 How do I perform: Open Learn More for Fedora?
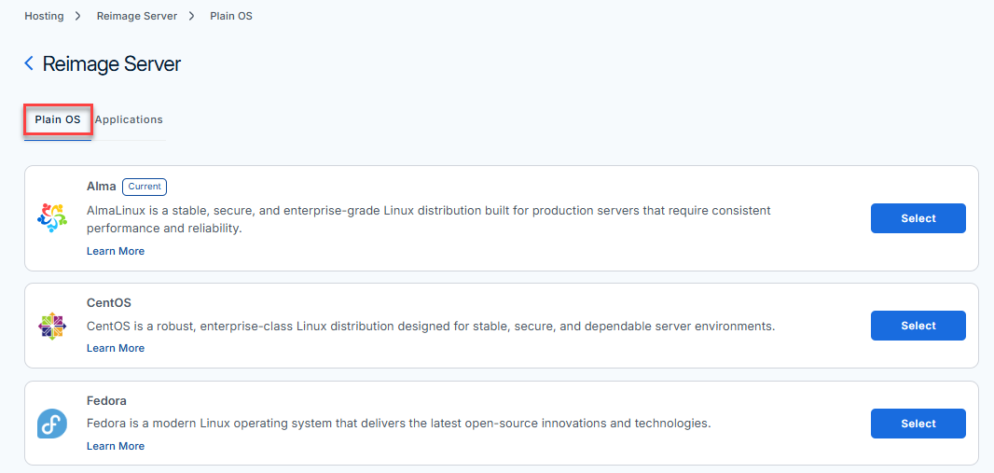tap(116, 446)
